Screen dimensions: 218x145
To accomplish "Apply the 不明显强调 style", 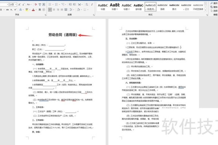I will [198, 7].
